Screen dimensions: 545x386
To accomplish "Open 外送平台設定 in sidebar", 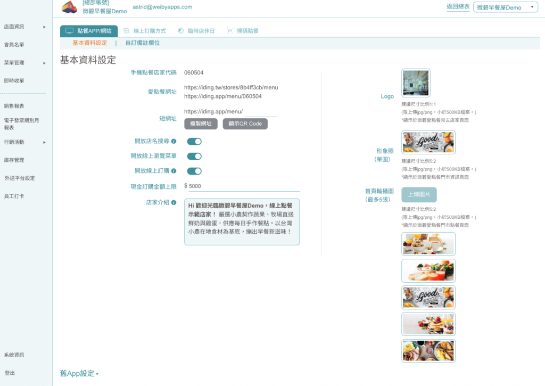I will click(20, 178).
